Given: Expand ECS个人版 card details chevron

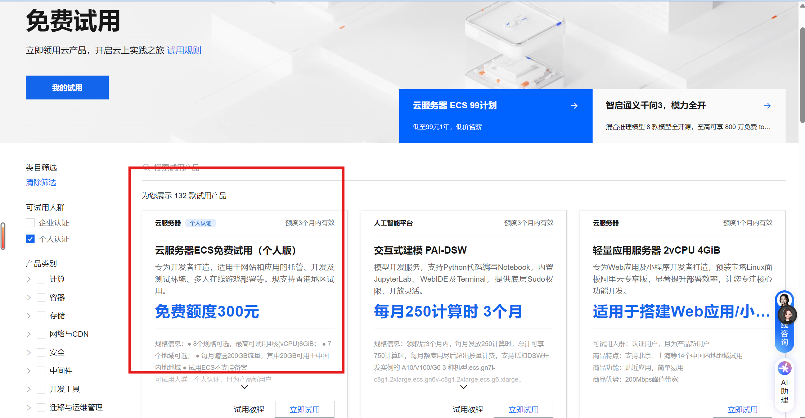Looking at the screenshot, I should pos(244,387).
